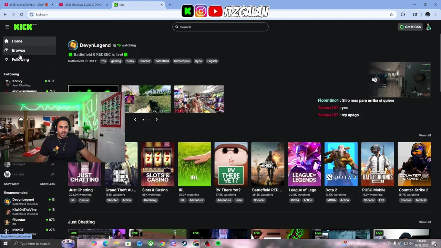Open Konvy in the Following list

[x=29, y=83]
